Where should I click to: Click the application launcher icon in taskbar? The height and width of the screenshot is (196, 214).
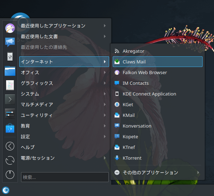click(6, 190)
